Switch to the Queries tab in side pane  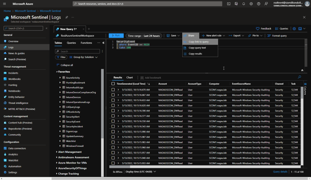(71, 43)
